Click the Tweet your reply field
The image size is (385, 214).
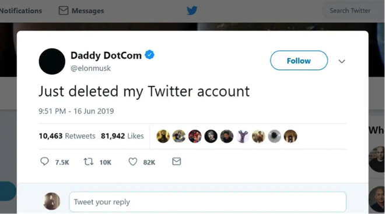208,202
